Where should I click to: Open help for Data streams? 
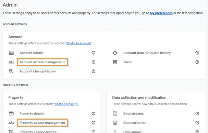pos(197,114)
